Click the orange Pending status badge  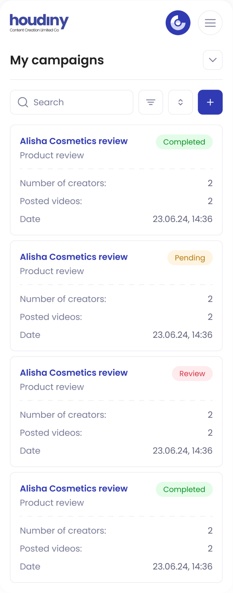[190, 258]
